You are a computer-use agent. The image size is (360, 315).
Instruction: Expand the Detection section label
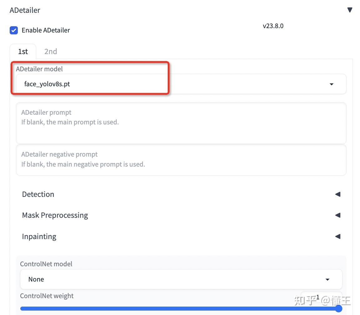tap(38, 194)
